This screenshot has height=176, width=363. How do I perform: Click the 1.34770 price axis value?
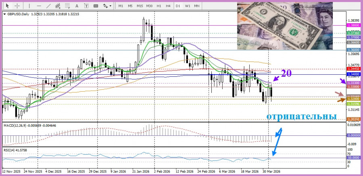coord(353,66)
